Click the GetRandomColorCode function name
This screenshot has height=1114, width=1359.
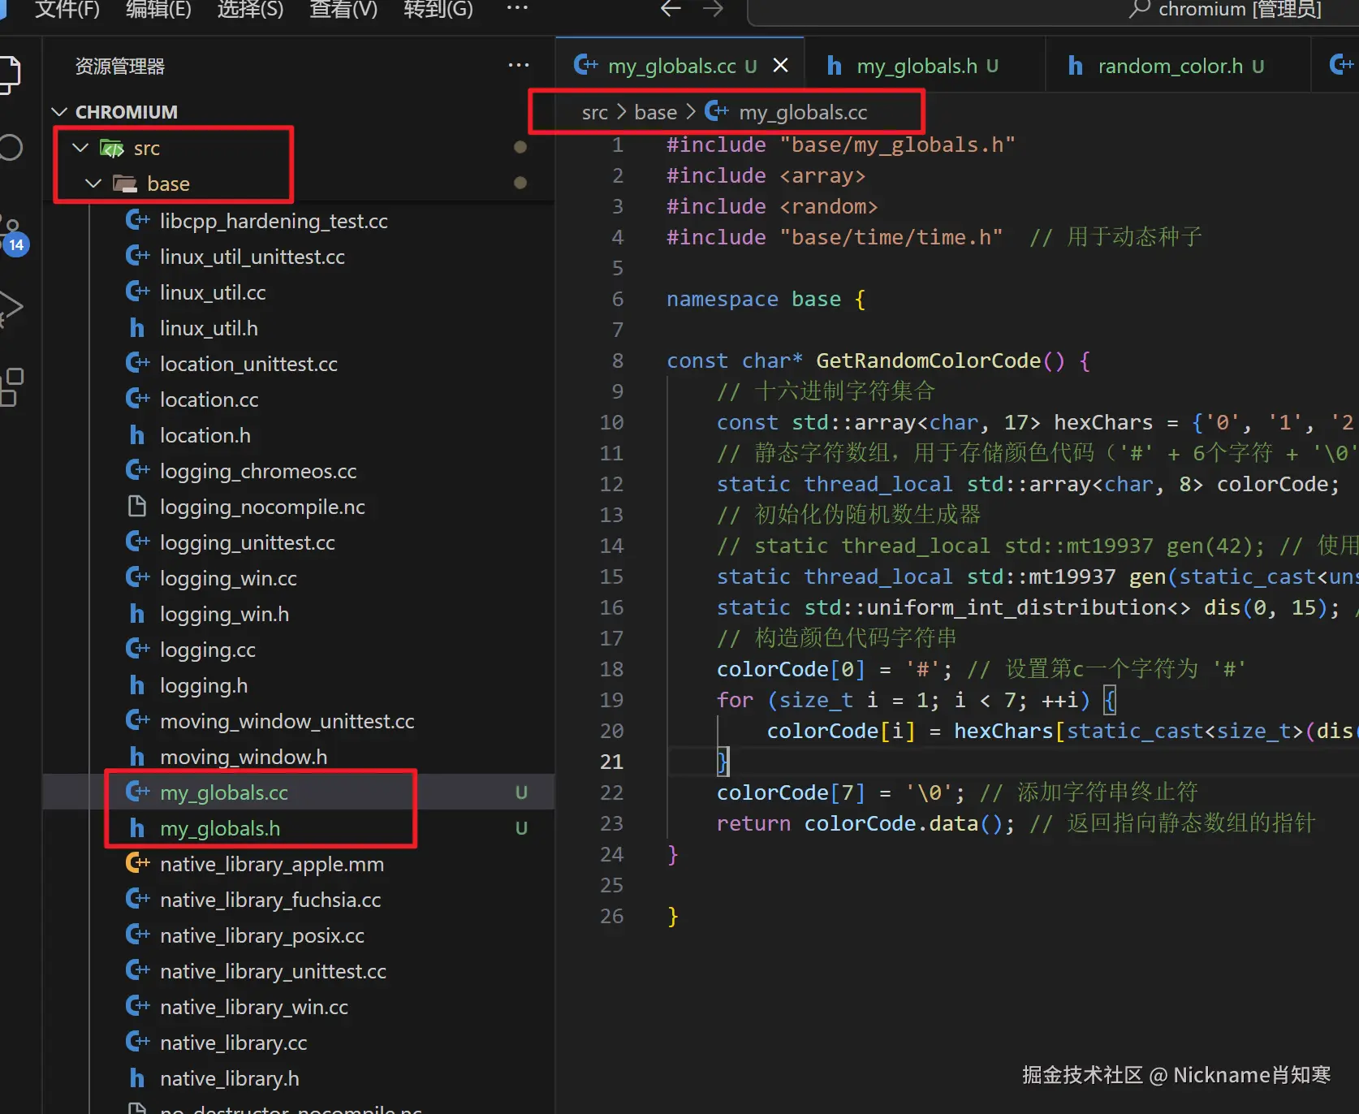tap(928, 361)
